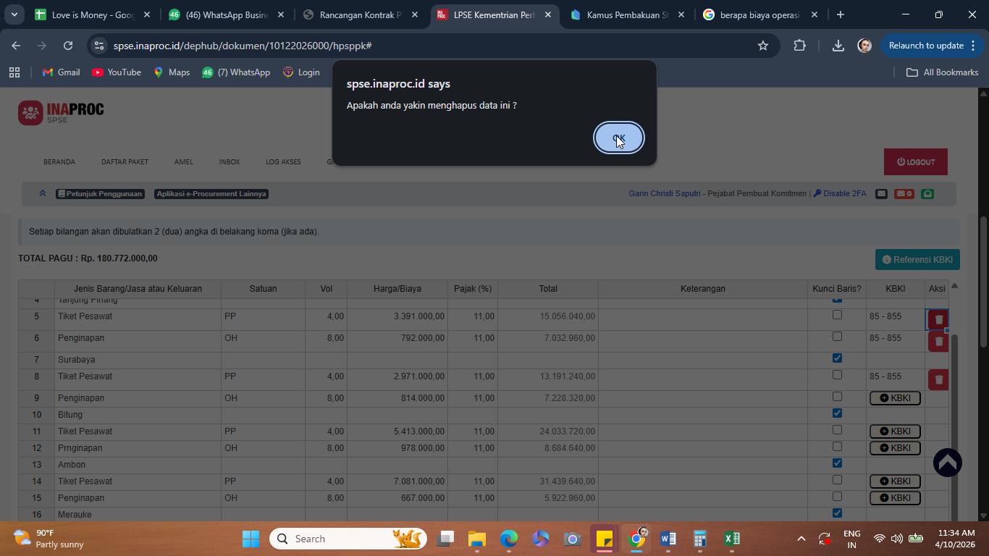Open the Referensi KBKI reference

917,259
